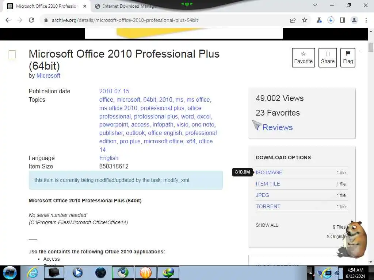374x280 pixels.
Task: Click the browser forward arrow
Action: click(20, 20)
